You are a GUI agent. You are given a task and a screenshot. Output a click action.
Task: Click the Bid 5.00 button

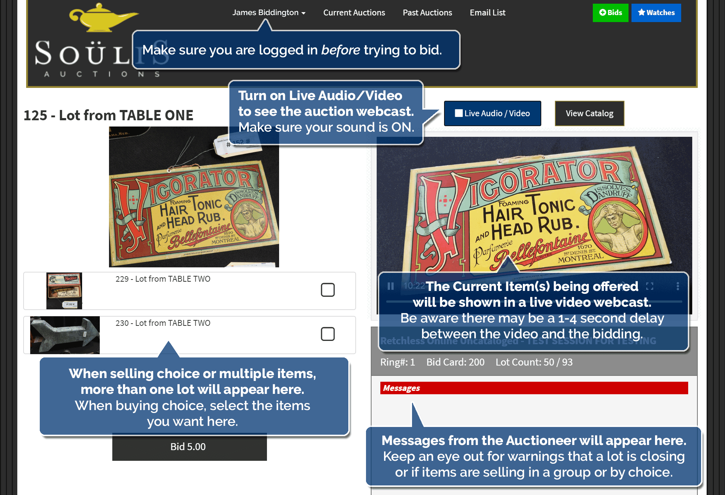tap(189, 447)
